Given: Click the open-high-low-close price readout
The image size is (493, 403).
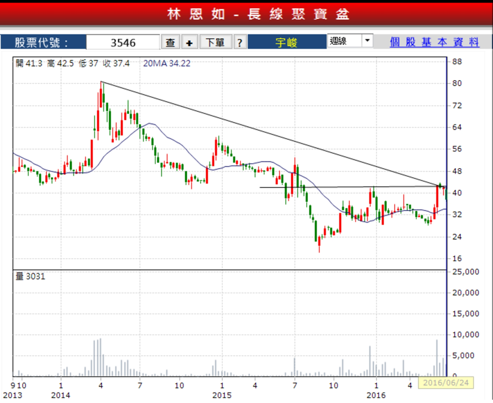Looking at the screenshot, I should tap(73, 64).
